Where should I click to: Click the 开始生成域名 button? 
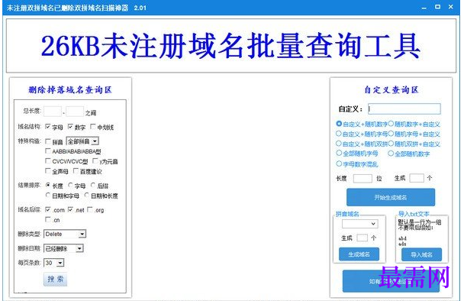tap(391, 197)
